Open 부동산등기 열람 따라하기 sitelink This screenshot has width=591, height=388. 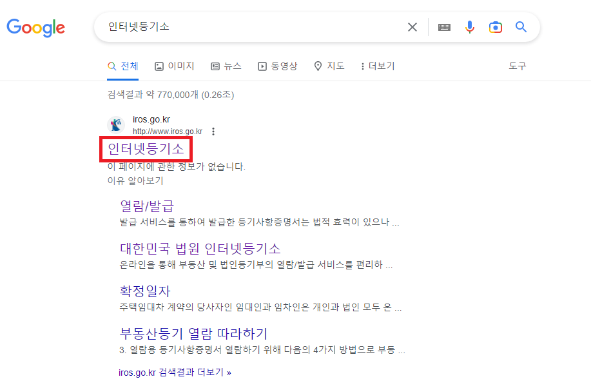[194, 333]
